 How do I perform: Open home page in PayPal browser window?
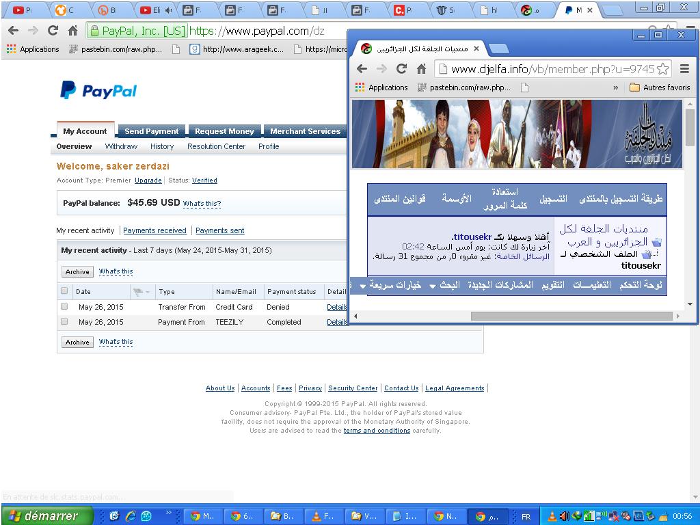point(72,30)
